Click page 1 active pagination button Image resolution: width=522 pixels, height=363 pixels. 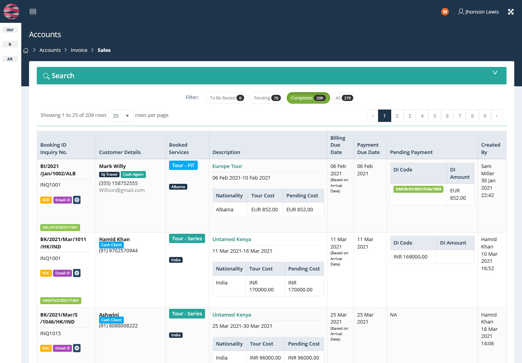[384, 116]
